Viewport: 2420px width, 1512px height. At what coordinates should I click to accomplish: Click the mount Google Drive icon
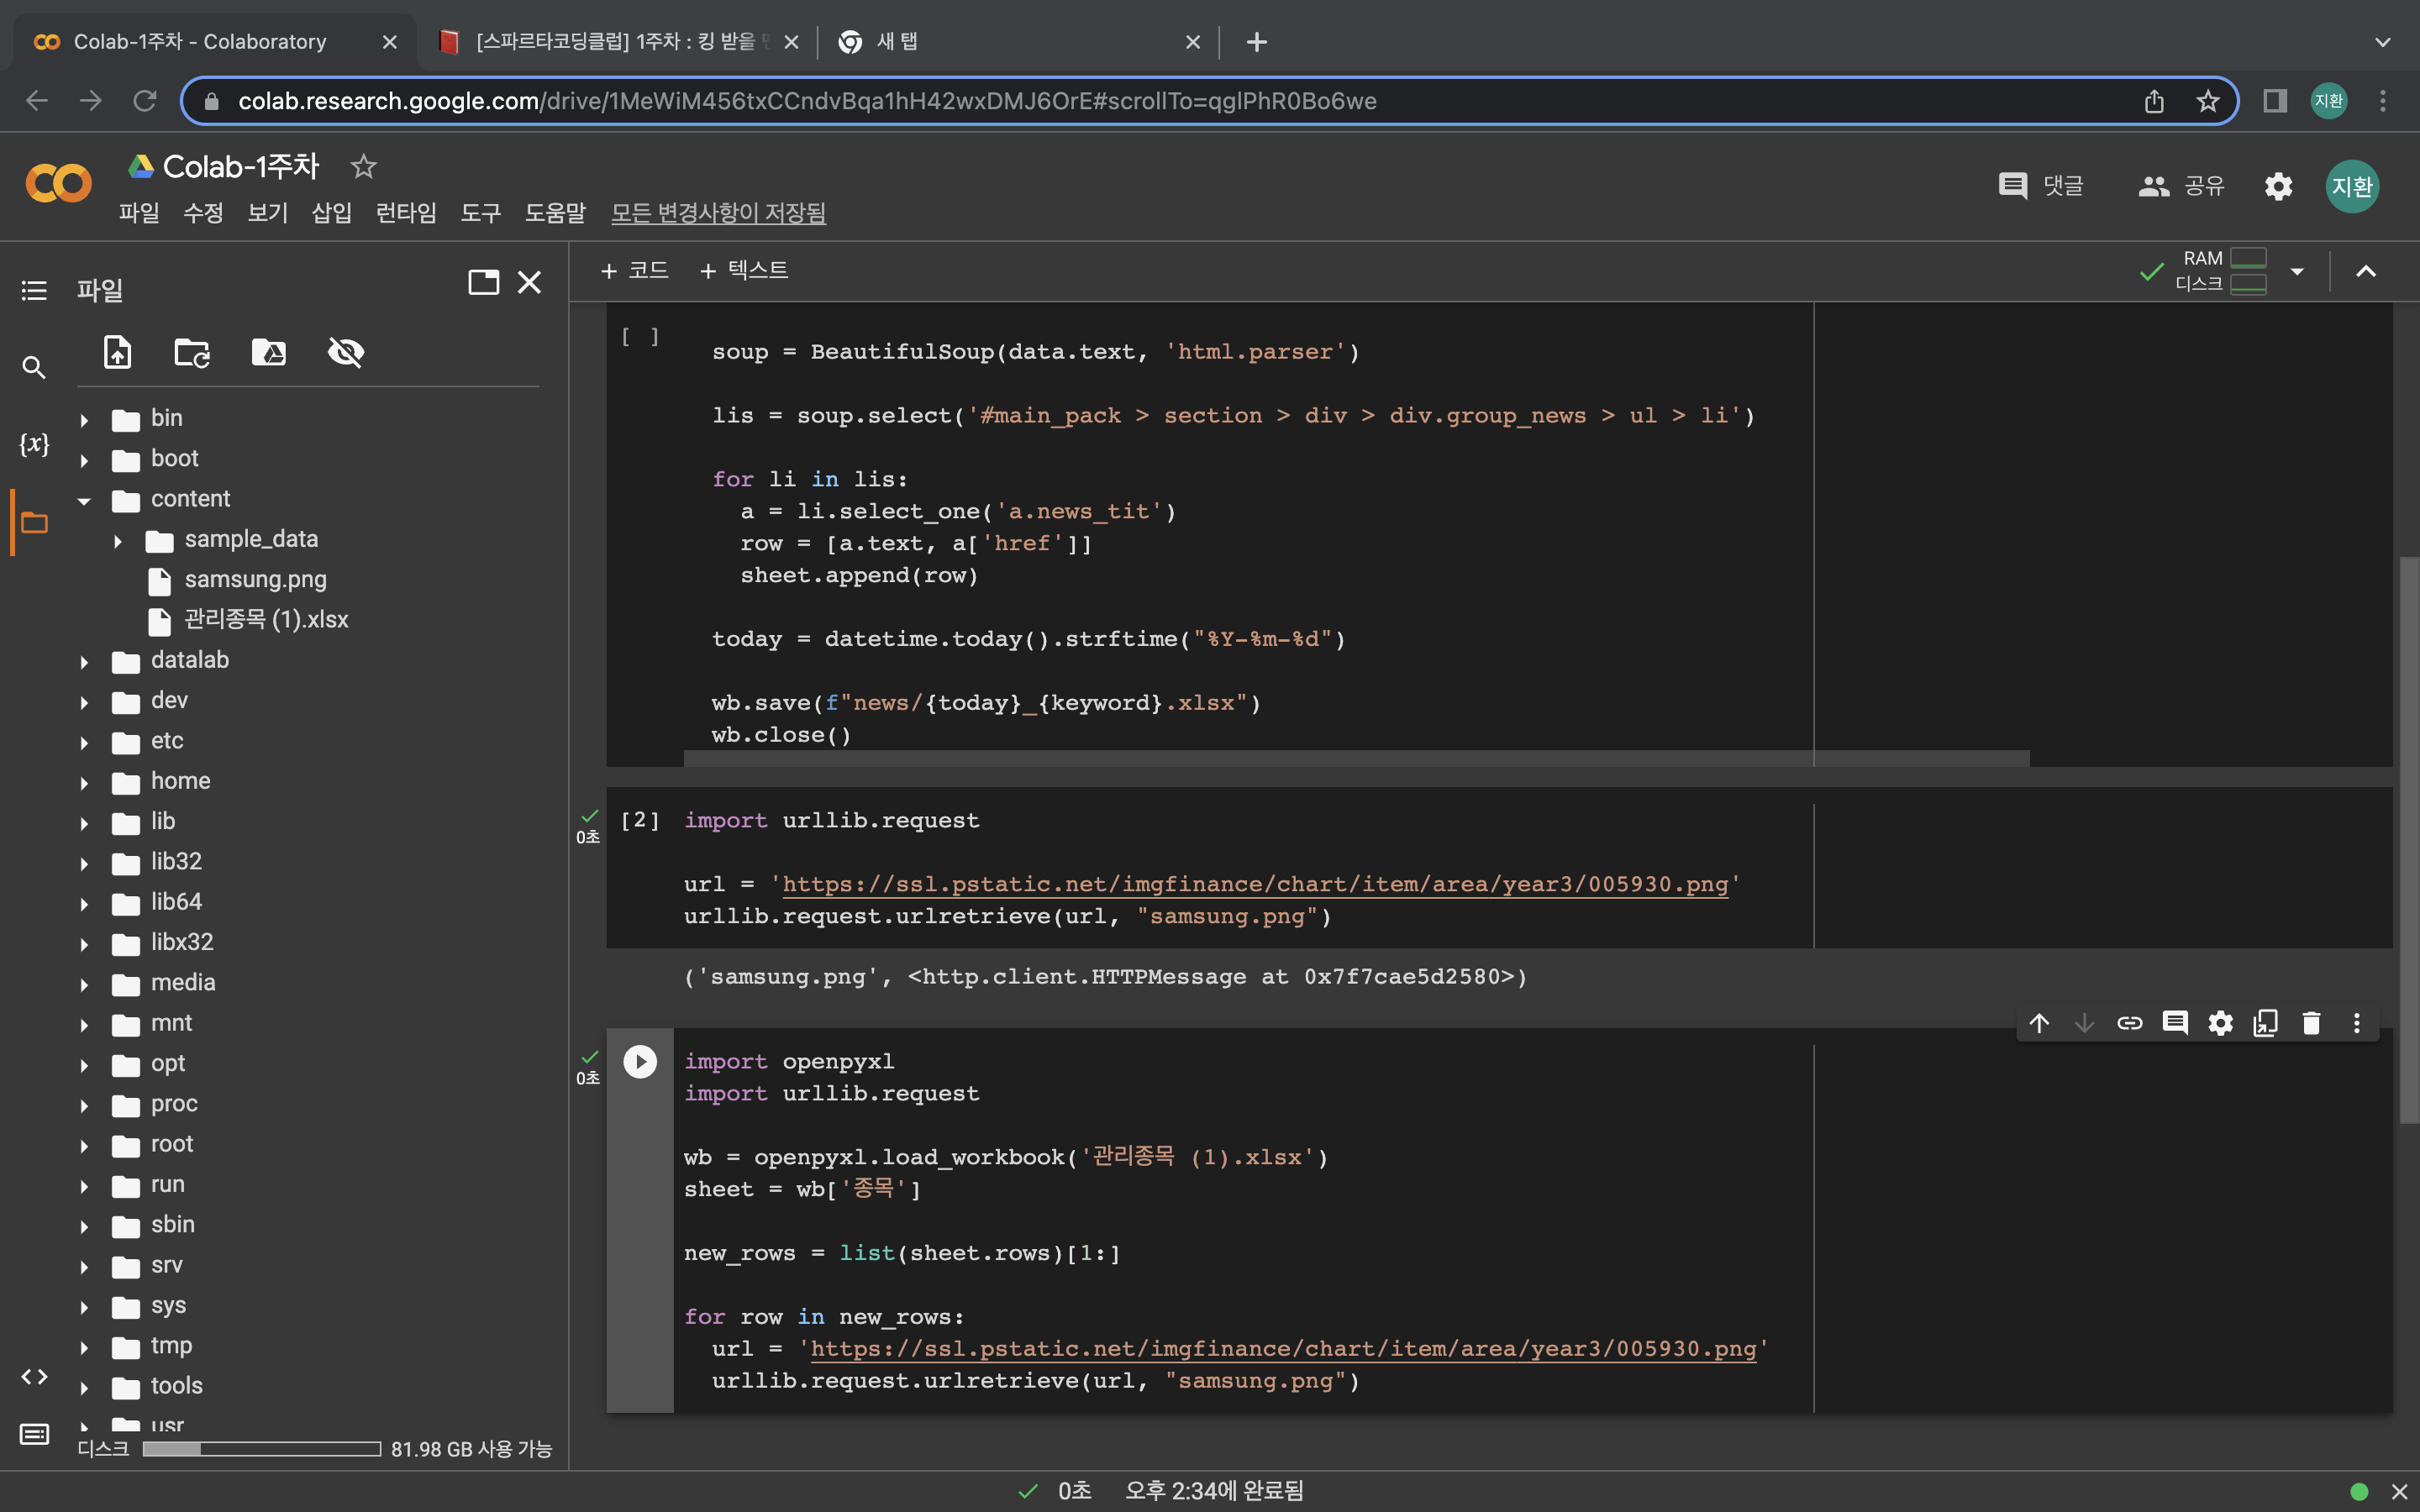click(268, 352)
